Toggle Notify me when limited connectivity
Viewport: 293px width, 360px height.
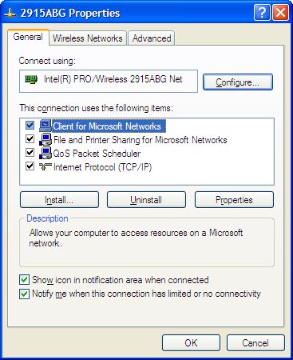24,294
